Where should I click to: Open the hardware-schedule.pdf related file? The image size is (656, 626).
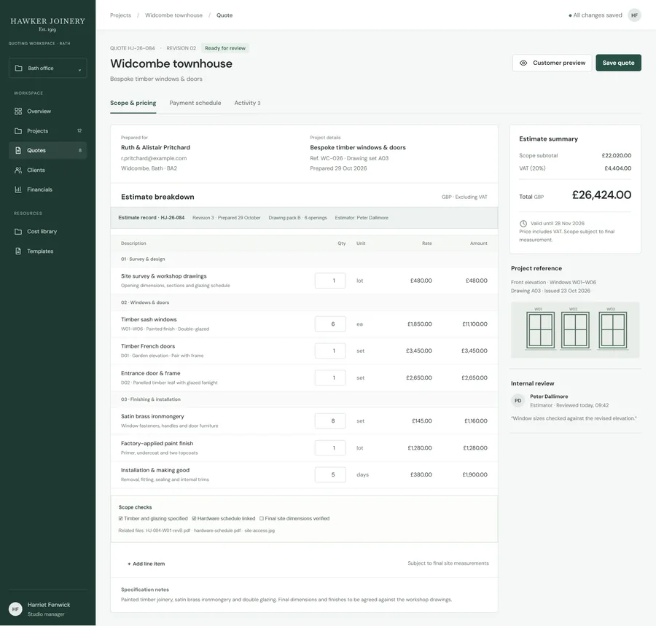[x=217, y=531]
